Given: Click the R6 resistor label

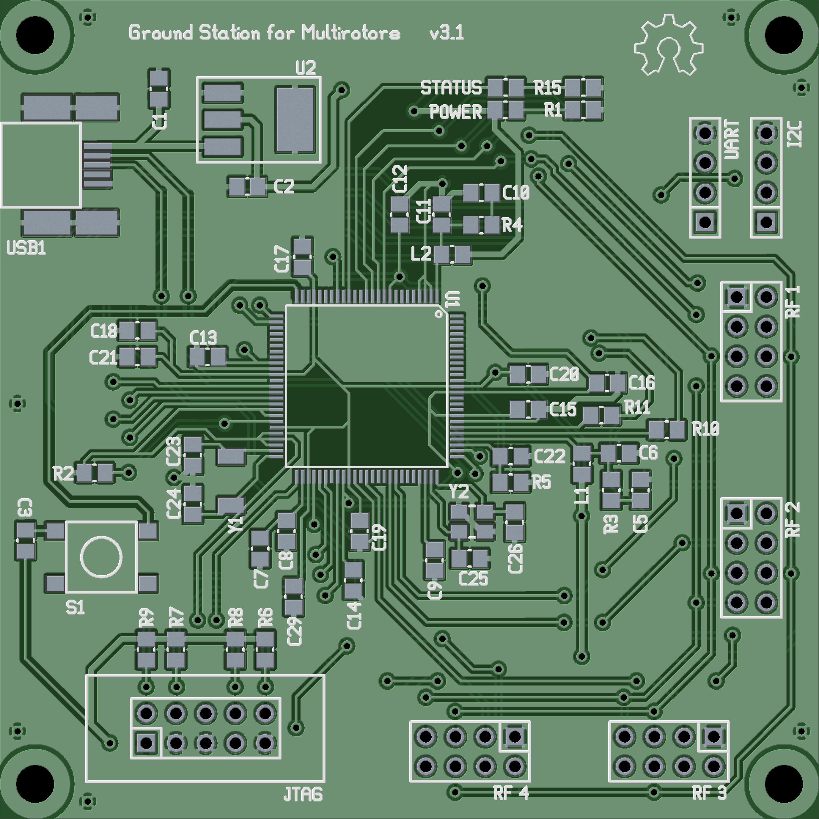Looking at the screenshot, I should click(265, 618).
